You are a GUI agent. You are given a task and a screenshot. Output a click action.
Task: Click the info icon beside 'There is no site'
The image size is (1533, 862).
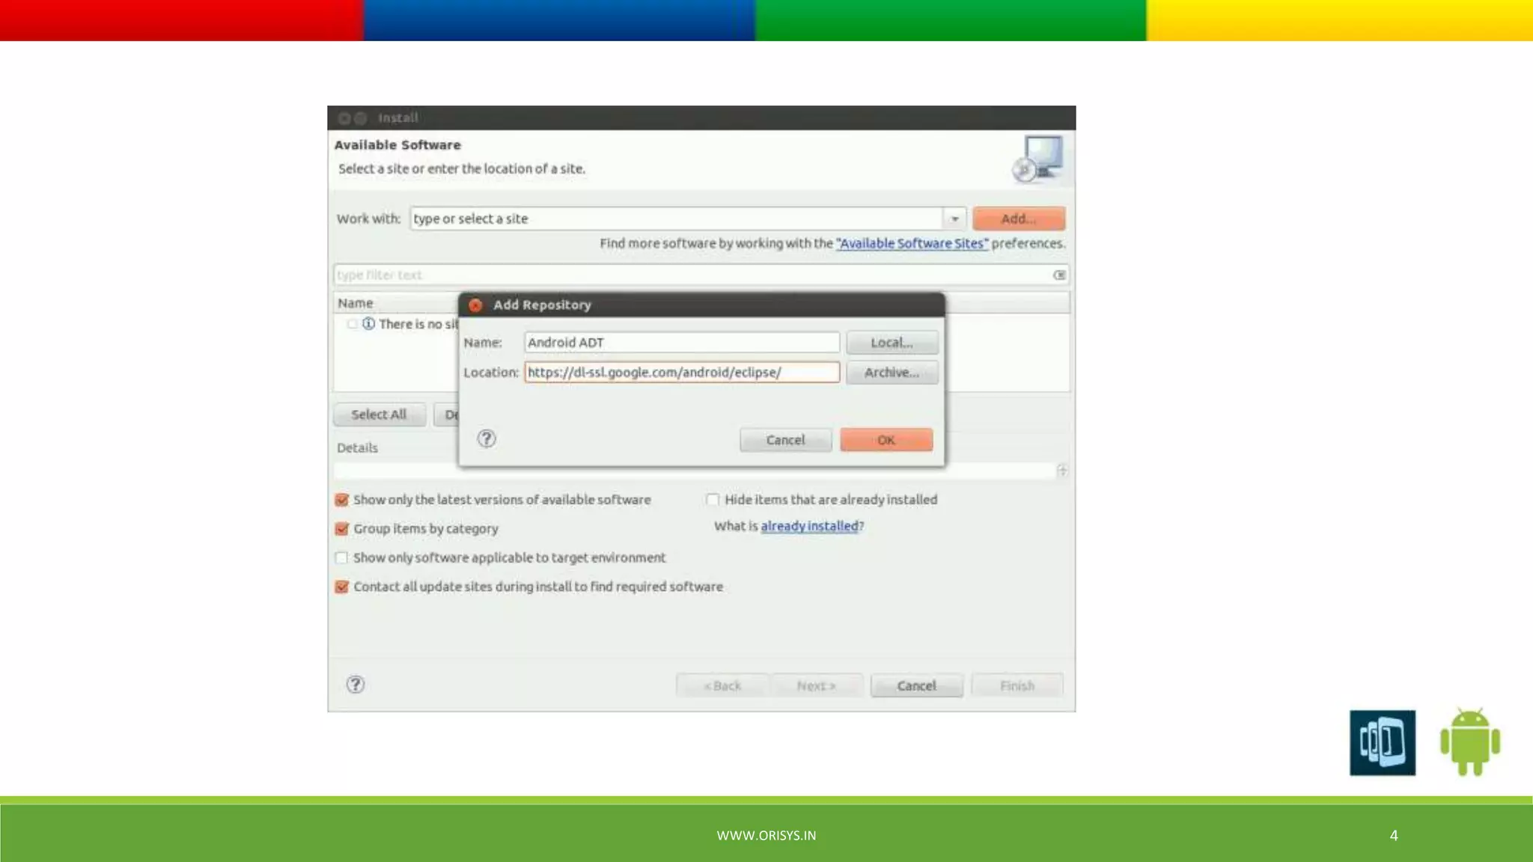(368, 324)
